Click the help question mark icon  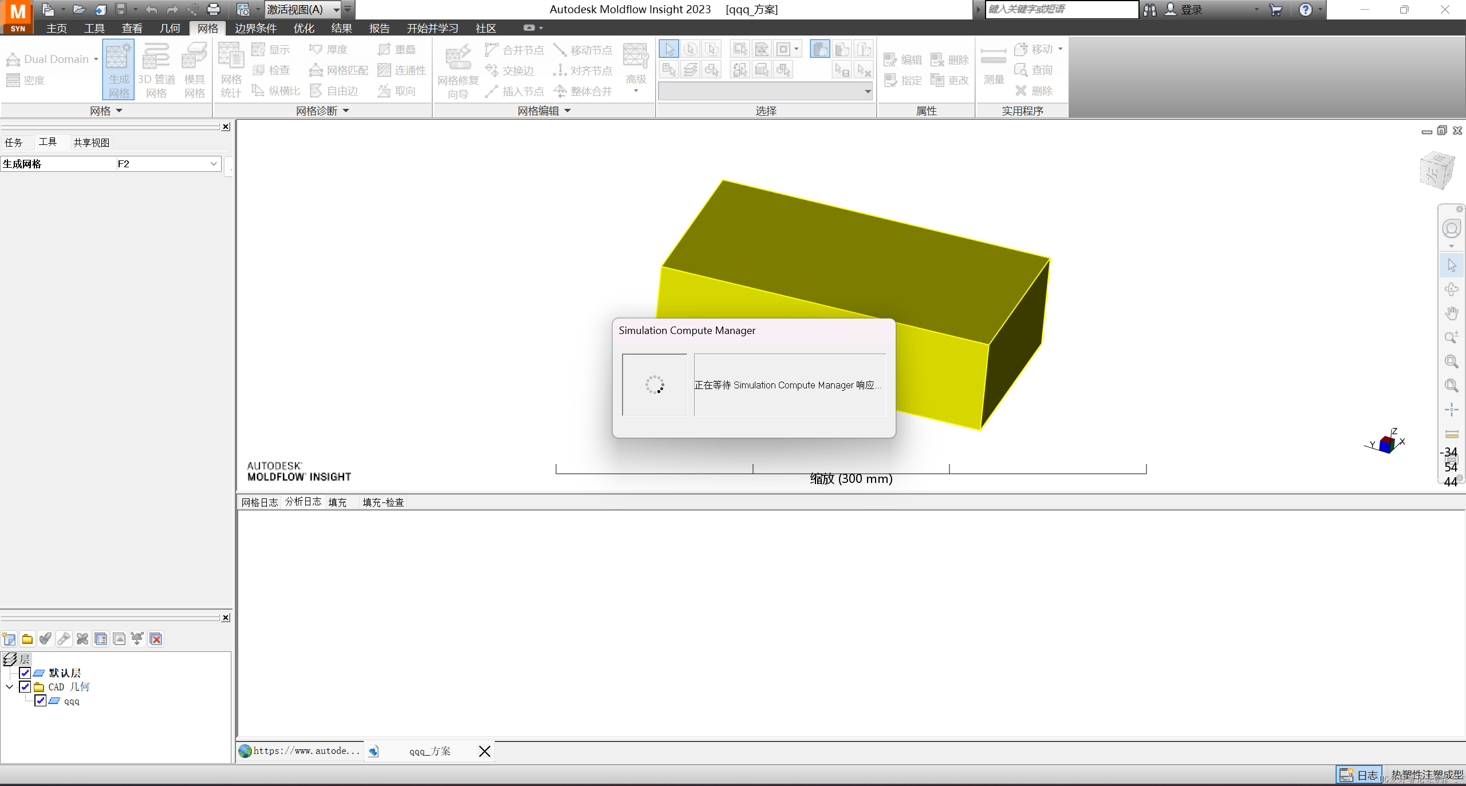point(1305,9)
